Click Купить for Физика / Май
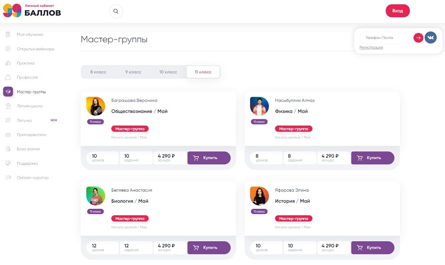445x265 pixels. pyautogui.click(x=372, y=158)
